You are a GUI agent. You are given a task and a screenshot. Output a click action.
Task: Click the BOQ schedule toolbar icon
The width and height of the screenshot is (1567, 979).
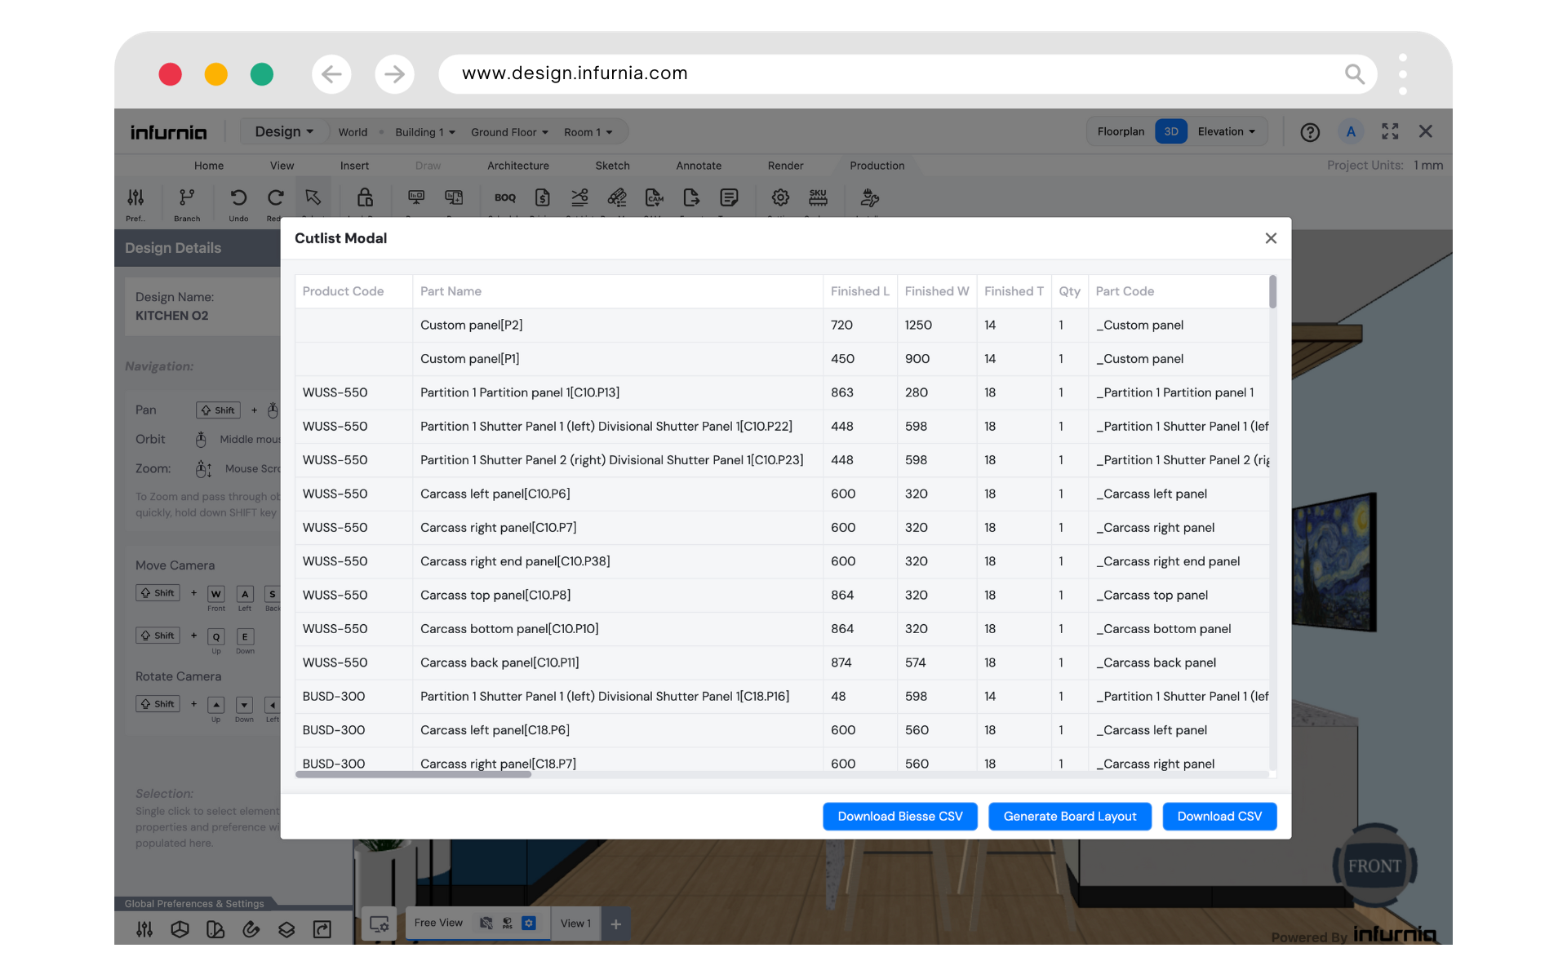(x=504, y=197)
